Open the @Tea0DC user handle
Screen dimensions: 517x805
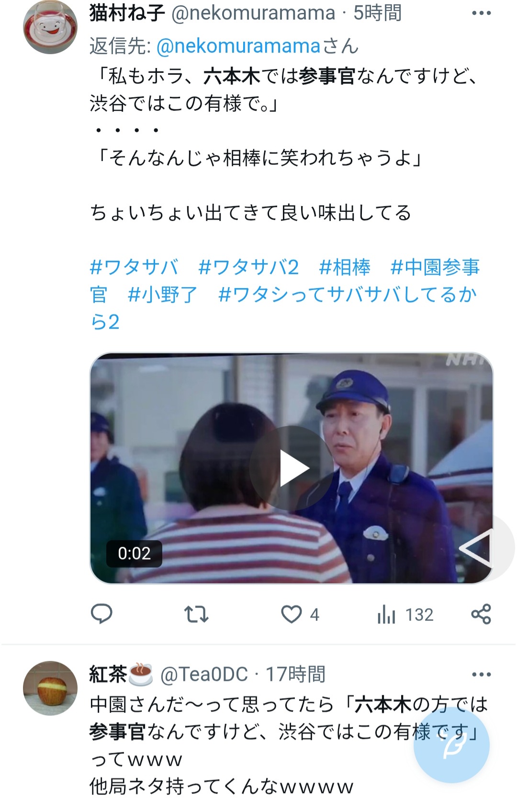[x=204, y=674]
